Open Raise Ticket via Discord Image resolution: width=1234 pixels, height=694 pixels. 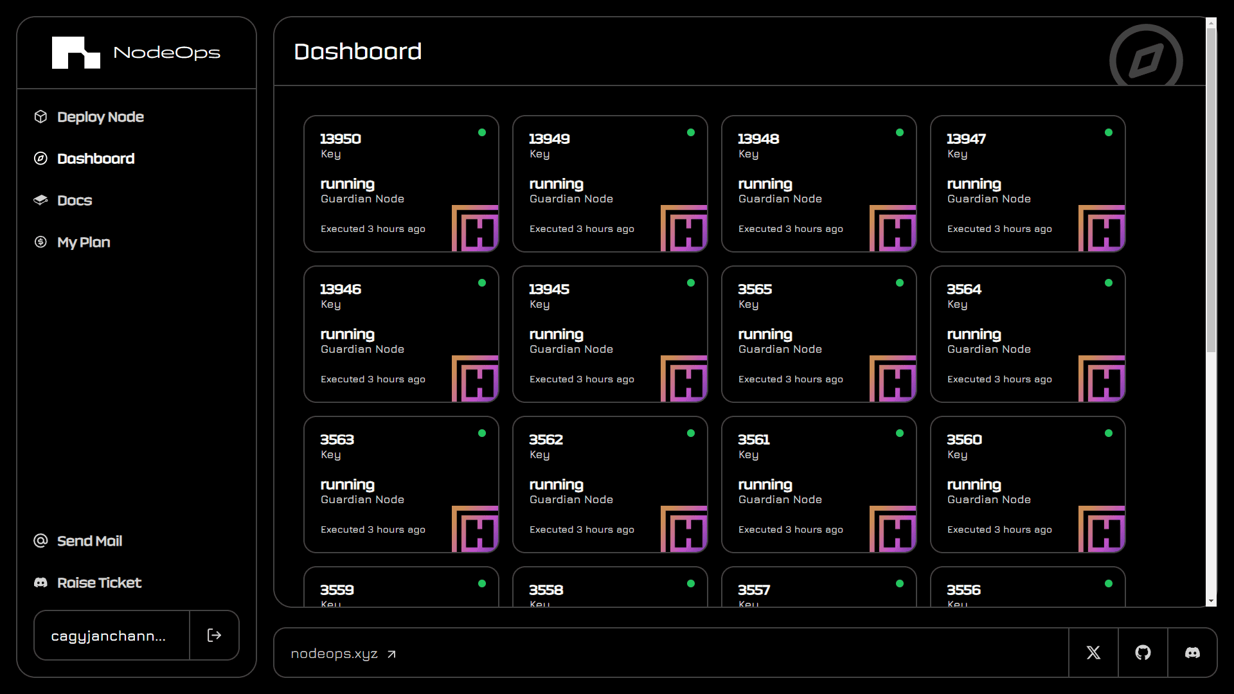[x=98, y=583]
